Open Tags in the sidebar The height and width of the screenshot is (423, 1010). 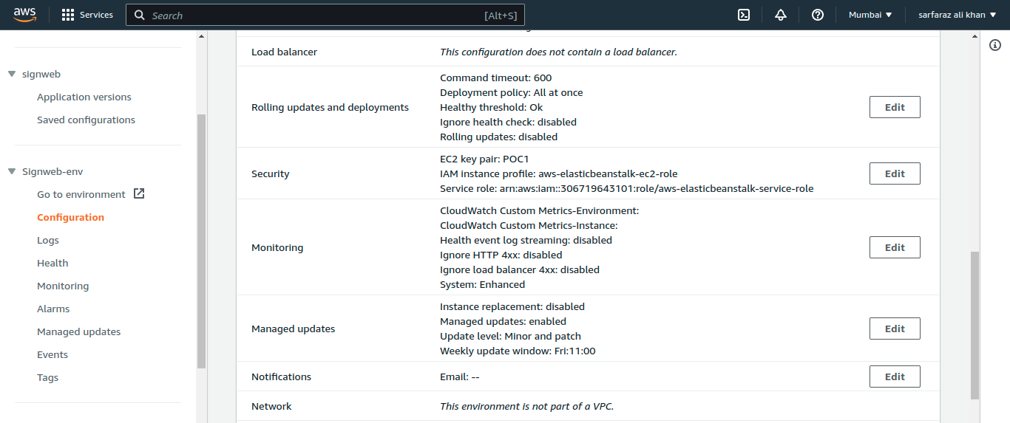47,377
